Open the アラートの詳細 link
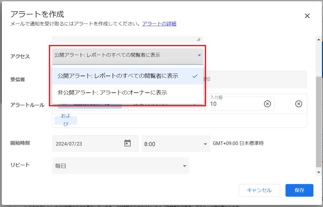 tap(159, 24)
